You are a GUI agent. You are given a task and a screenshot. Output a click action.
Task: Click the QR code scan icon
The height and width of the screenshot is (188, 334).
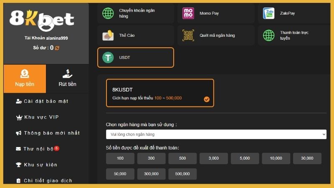[188, 36]
